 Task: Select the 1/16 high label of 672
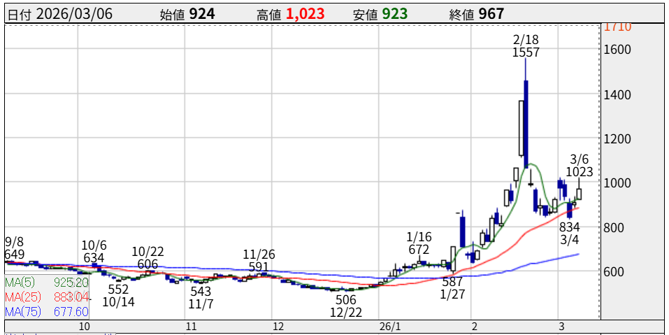(x=419, y=243)
